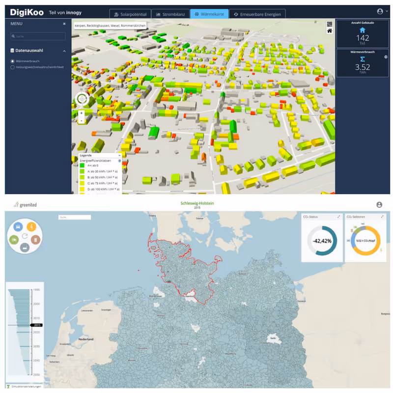Open the user account dropdown arrow
This screenshot has height=393, width=393.
click(387, 11)
